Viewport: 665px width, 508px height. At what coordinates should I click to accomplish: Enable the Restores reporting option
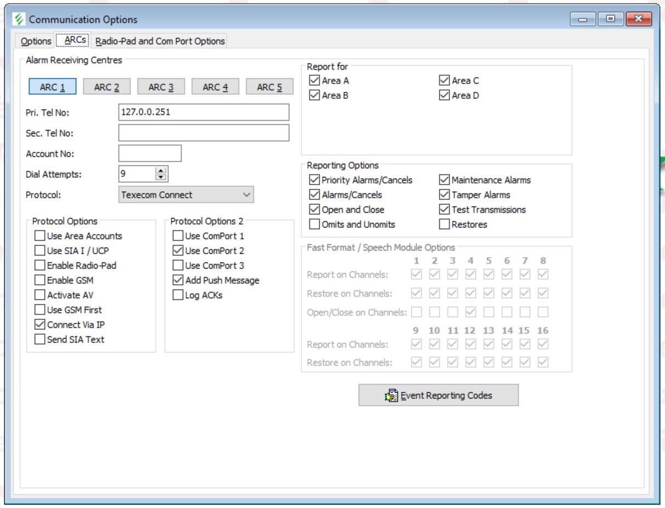click(445, 225)
